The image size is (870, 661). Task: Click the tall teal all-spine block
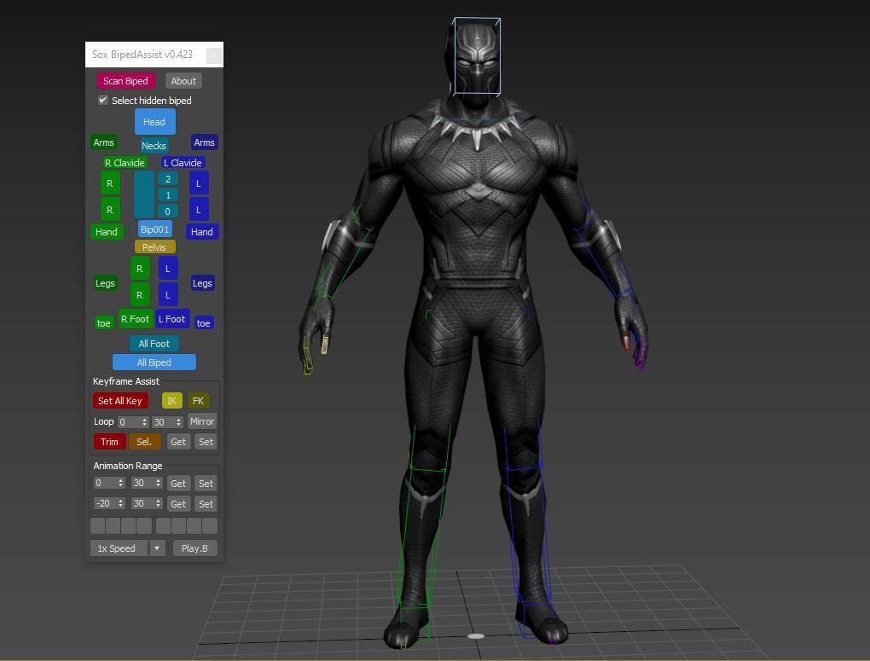144,194
